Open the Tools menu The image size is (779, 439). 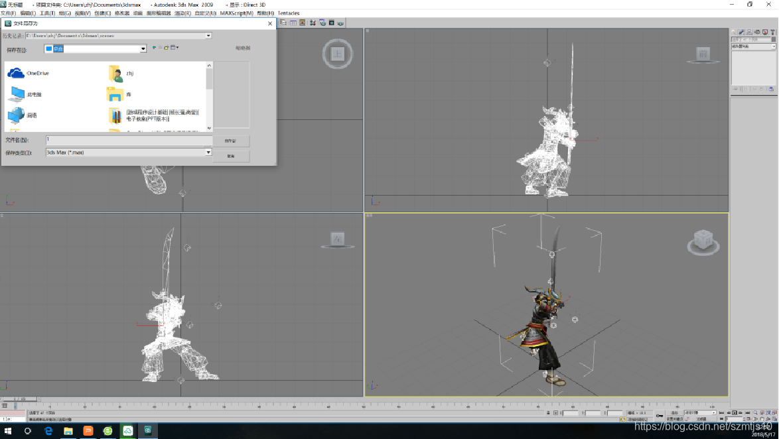point(47,13)
